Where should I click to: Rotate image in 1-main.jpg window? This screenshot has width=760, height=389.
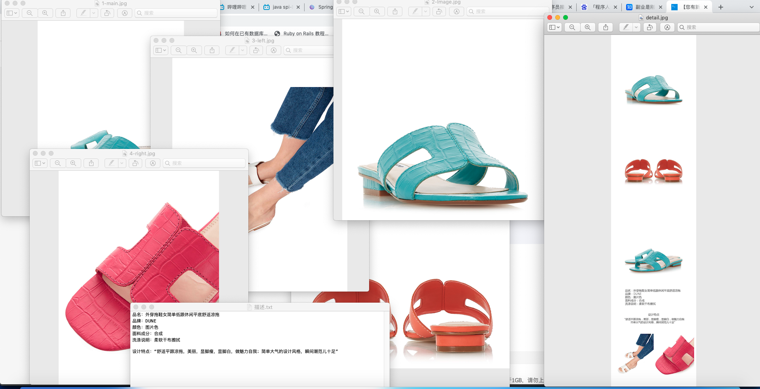pyautogui.click(x=107, y=13)
